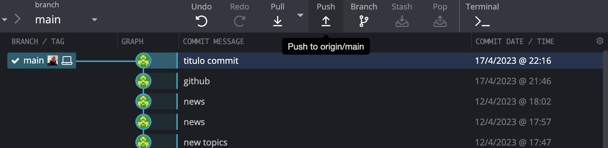The width and height of the screenshot is (608, 148).
Task: Open the Terminal panel icon
Action: coord(482,22)
